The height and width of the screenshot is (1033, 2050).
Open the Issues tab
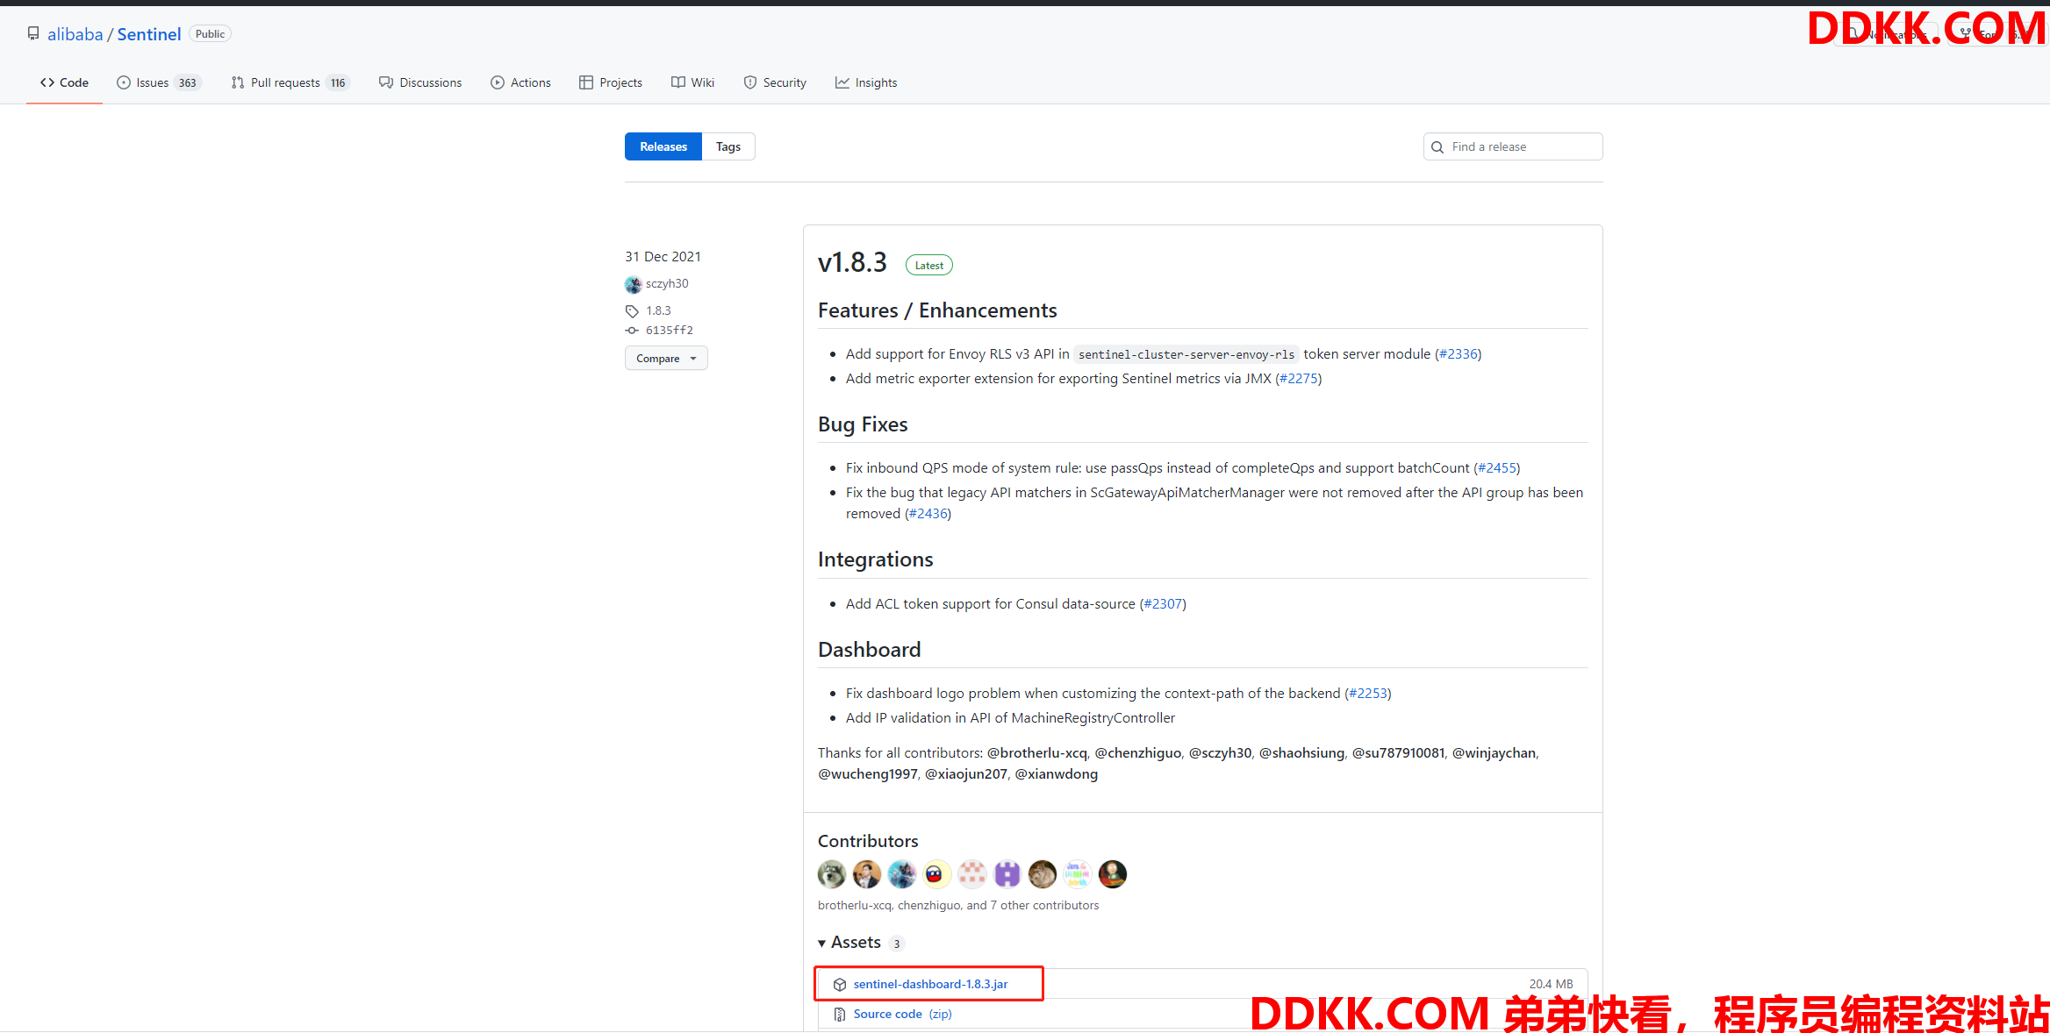pyautogui.click(x=159, y=82)
